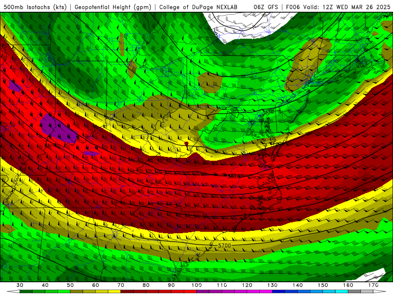Select the darkest green swatch starting at 30
This screenshot has width=393, height=294.
26,292
